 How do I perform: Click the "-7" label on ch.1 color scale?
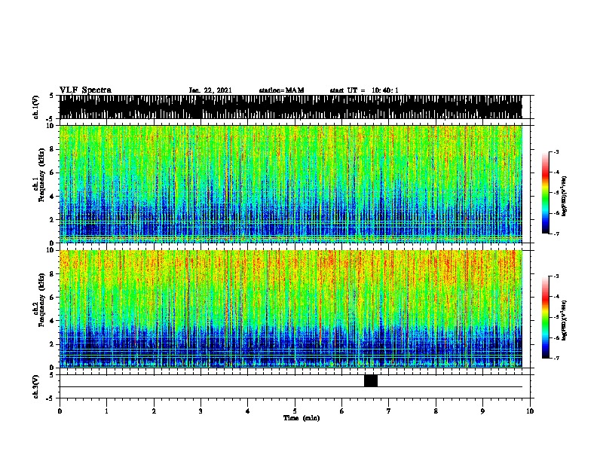tap(556, 234)
